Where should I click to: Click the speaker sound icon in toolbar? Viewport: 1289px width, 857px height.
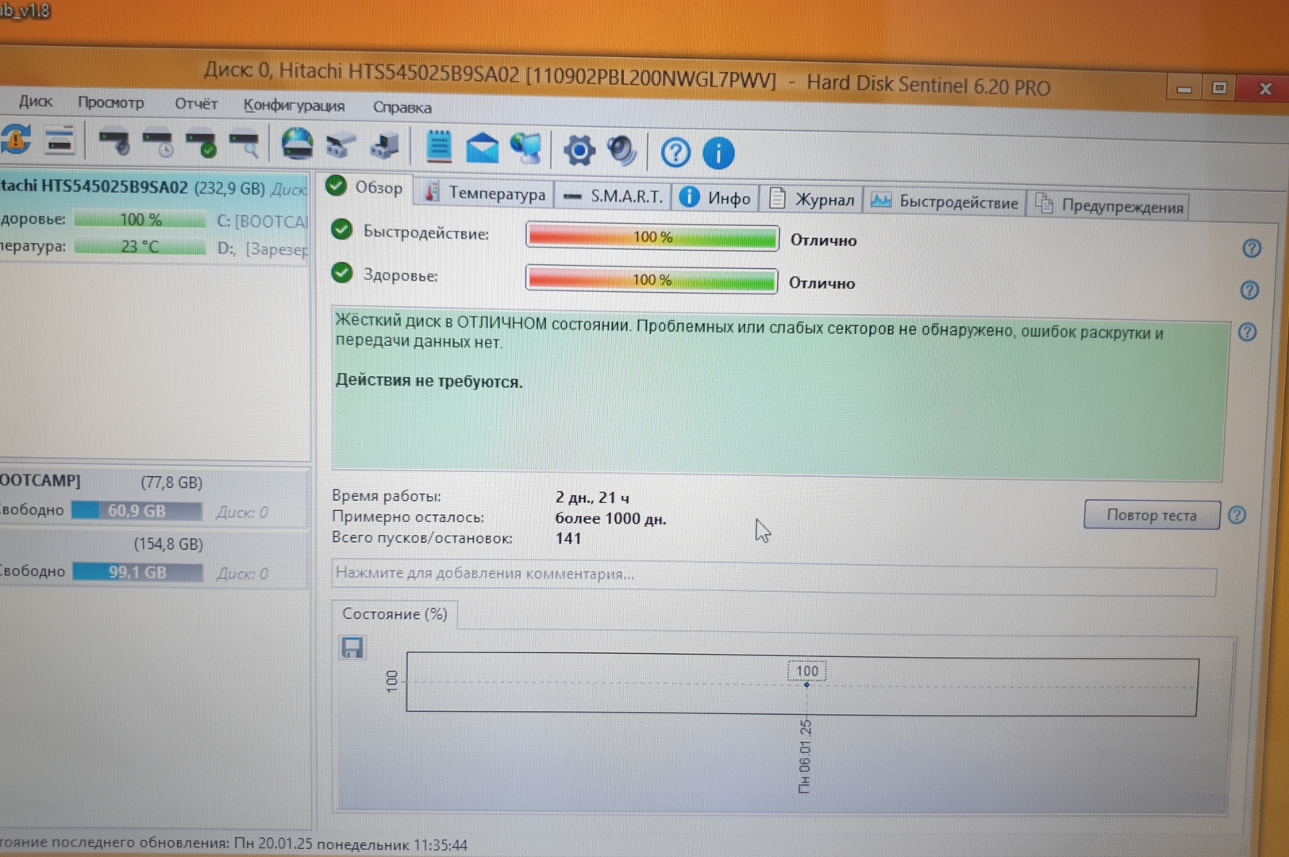pos(621,151)
